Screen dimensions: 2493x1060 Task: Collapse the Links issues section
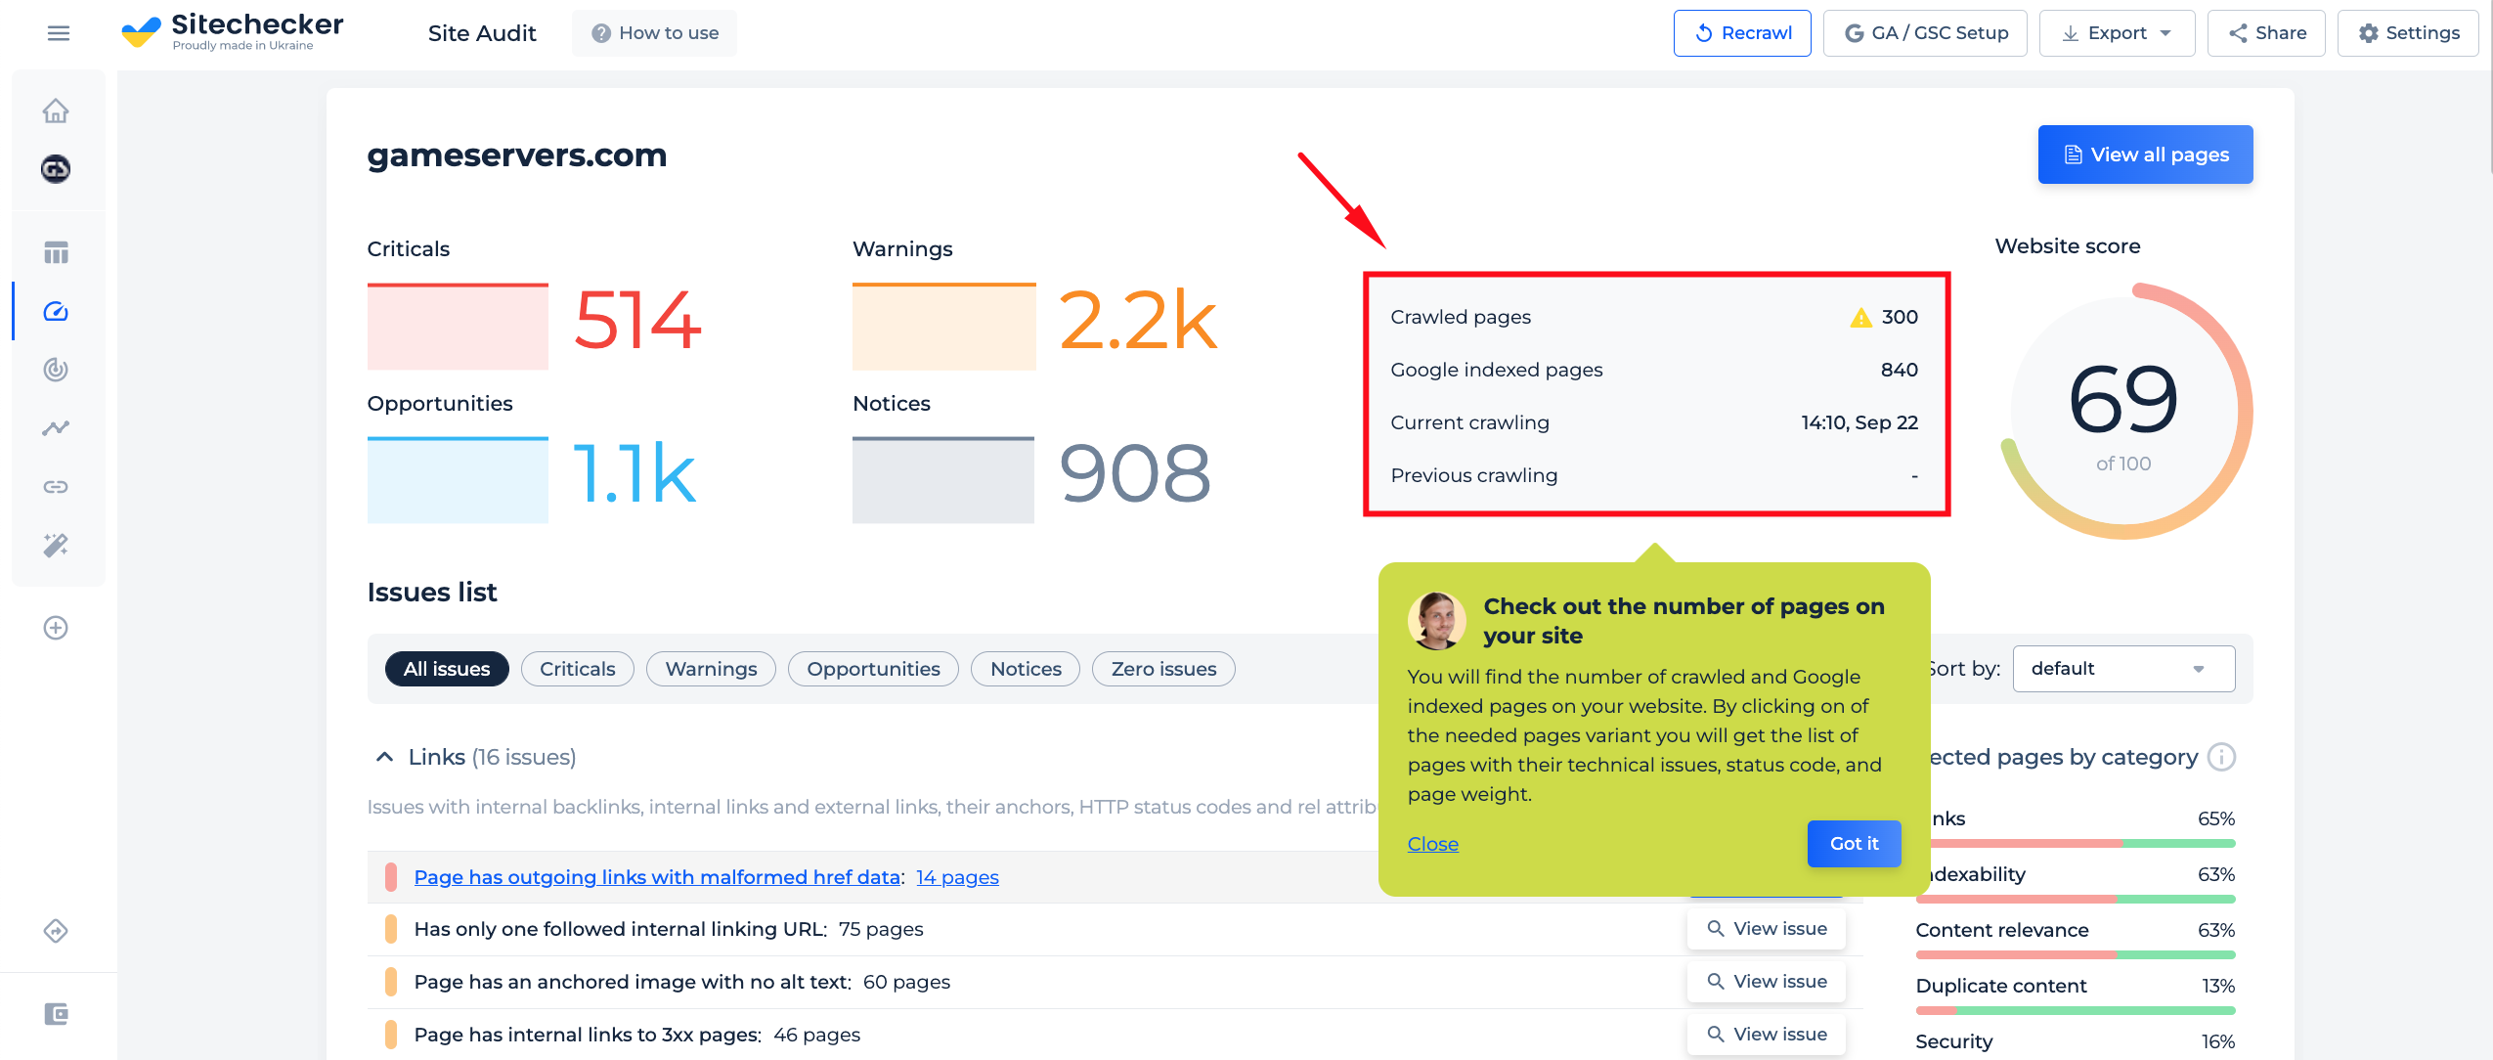(384, 757)
